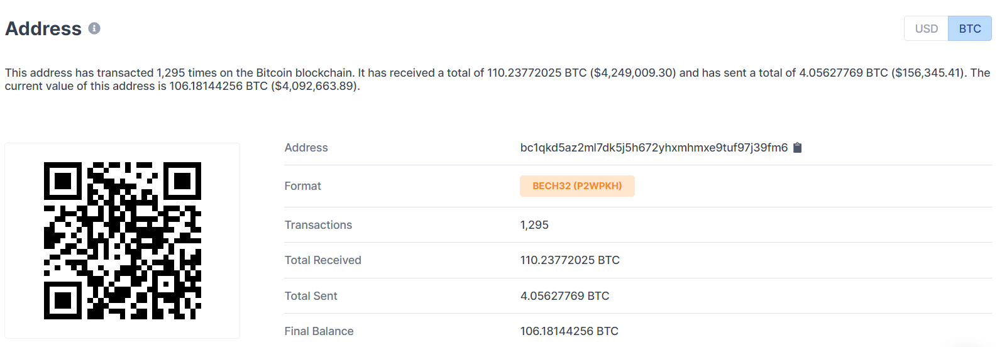Click the 110.23772025 BTC total received value
1002x347 pixels.
point(570,260)
